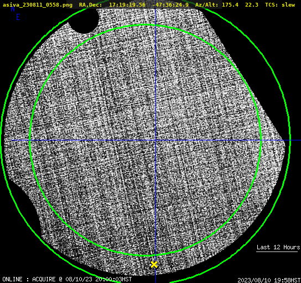
Task: Click the 20:00:03HST acquire time
Action: [x=113, y=279]
